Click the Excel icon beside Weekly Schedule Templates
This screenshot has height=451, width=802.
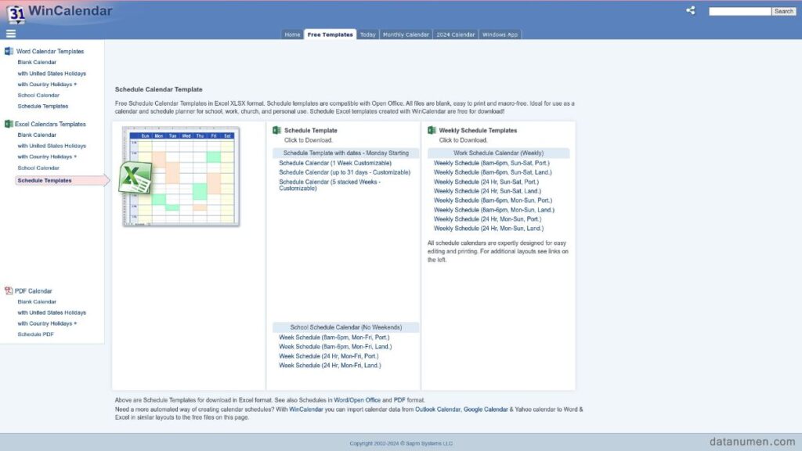pyautogui.click(x=432, y=131)
